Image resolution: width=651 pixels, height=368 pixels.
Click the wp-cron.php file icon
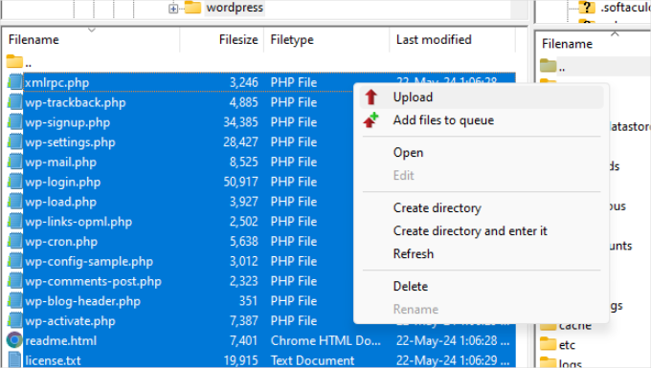(15, 241)
